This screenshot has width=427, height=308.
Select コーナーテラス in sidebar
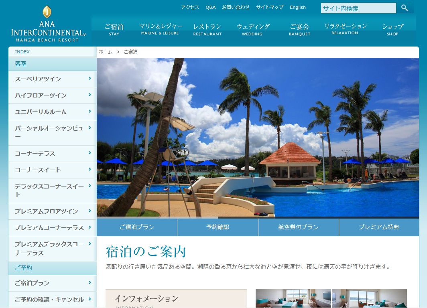(x=53, y=154)
